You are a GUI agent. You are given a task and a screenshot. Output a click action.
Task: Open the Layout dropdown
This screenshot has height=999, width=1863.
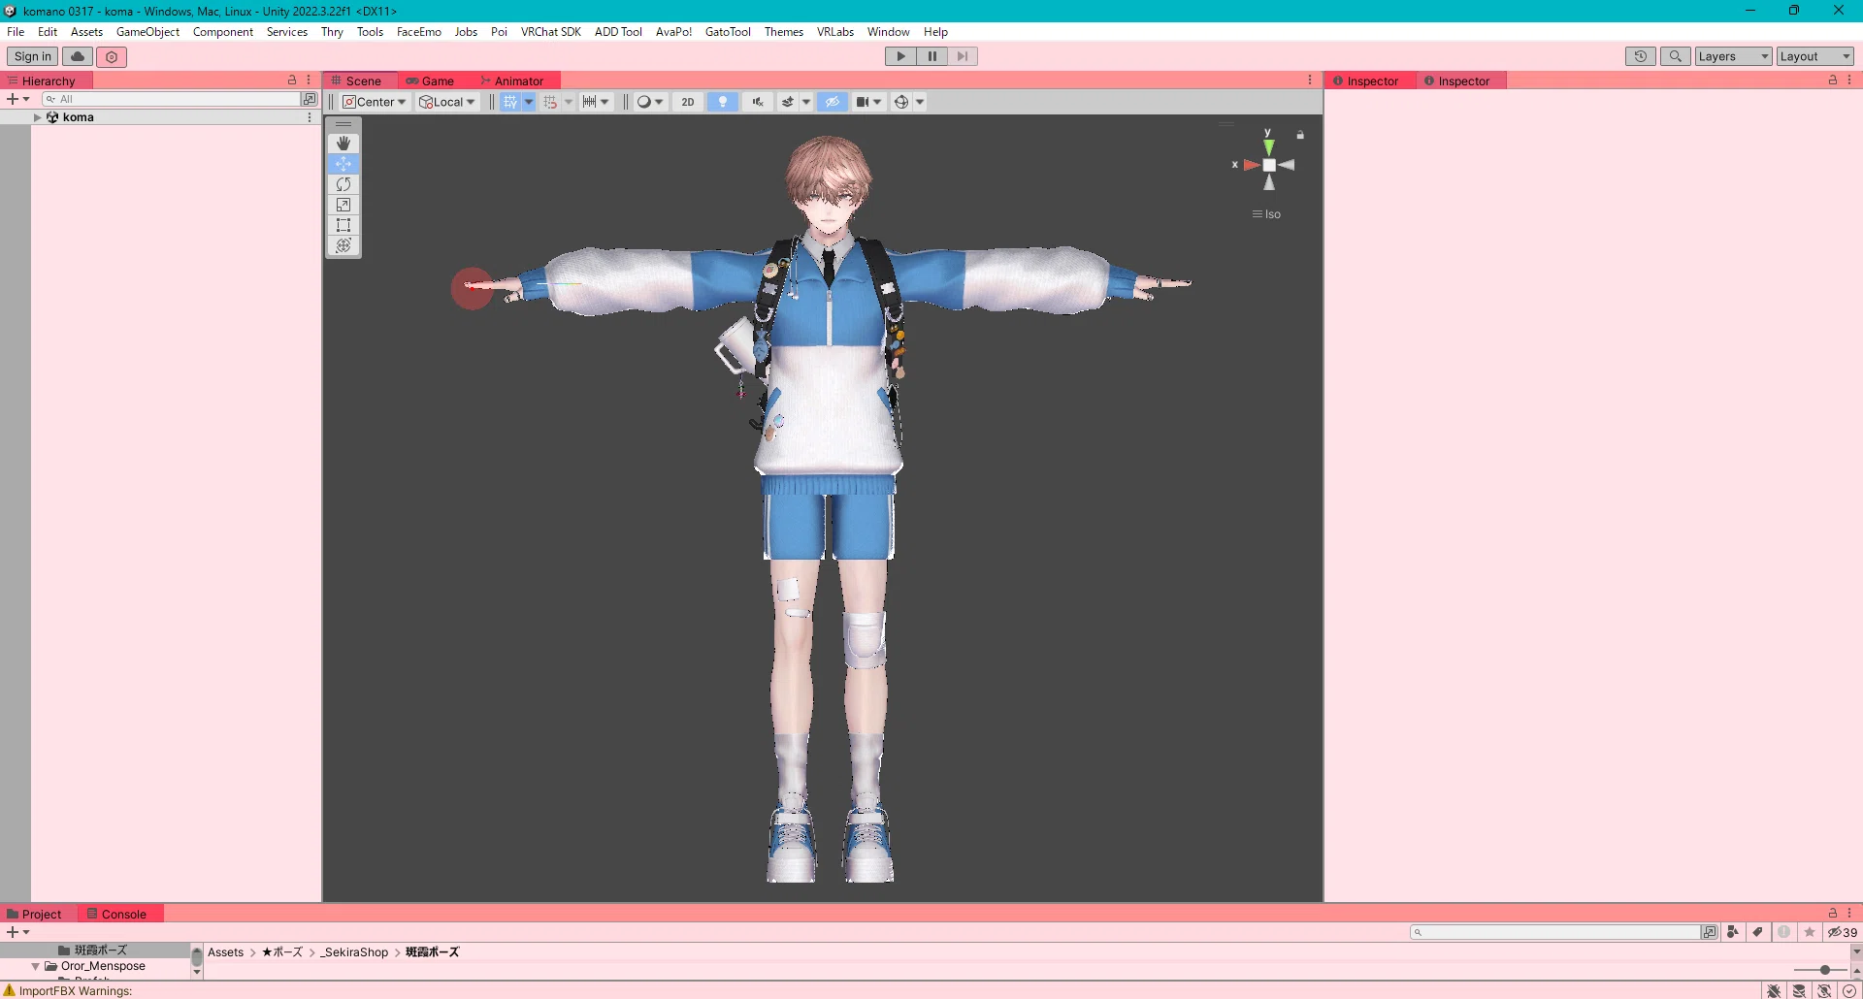point(1815,56)
